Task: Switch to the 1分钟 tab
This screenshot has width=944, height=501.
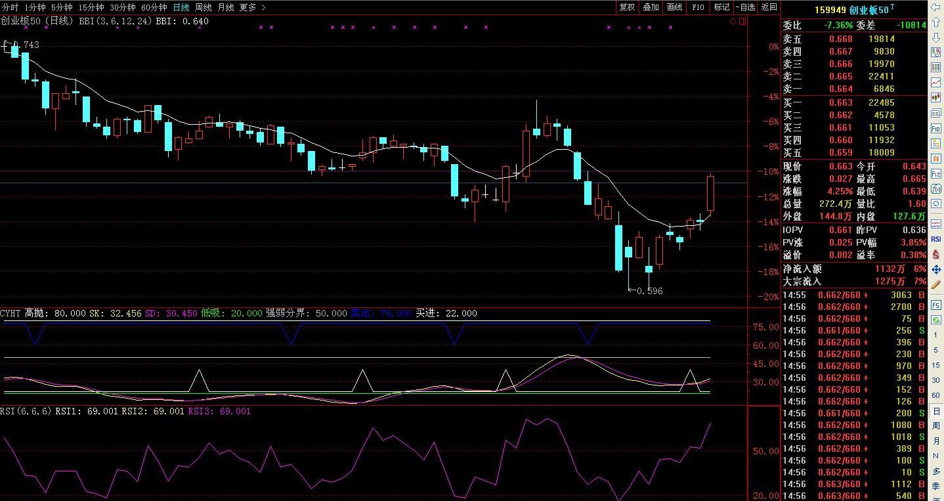Action: [x=35, y=7]
